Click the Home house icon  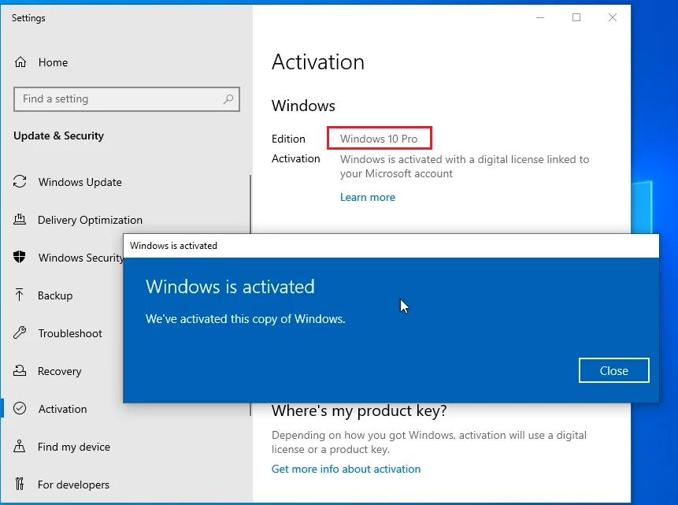click(x=20, y=62)
